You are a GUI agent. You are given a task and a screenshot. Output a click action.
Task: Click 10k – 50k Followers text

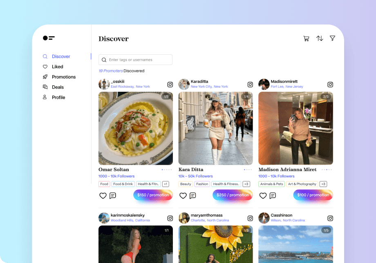coord(196,176)
